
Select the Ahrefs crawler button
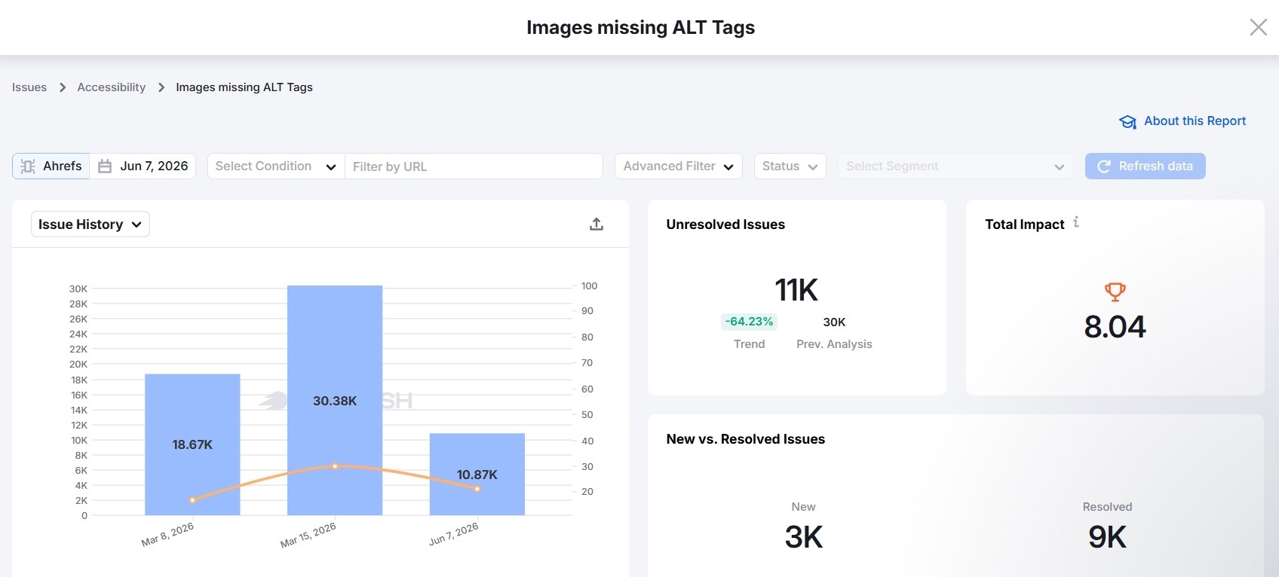51,166
